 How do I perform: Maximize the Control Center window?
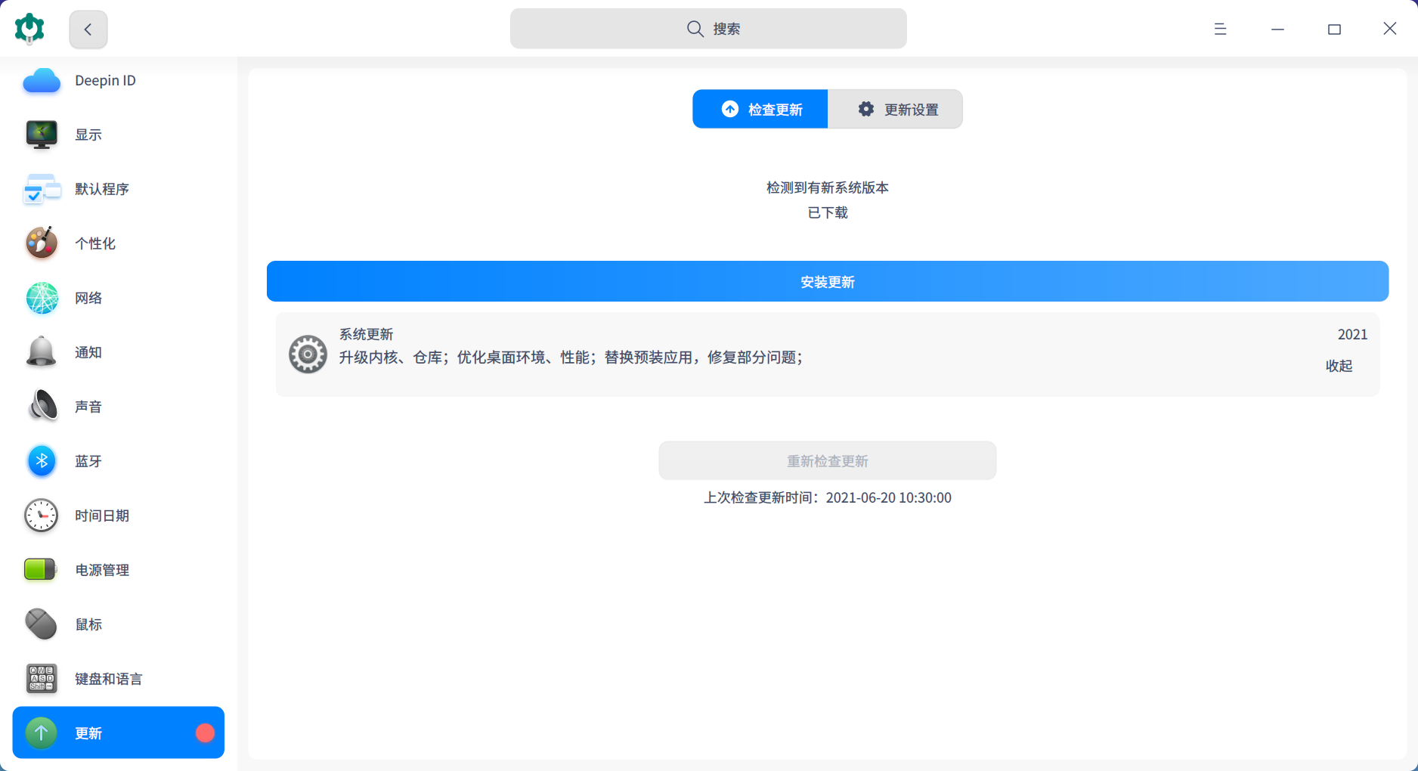pos(1334,29)
